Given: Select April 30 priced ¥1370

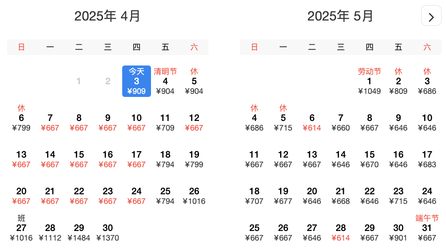Looking at the screenshot, I should click(107, 233).
